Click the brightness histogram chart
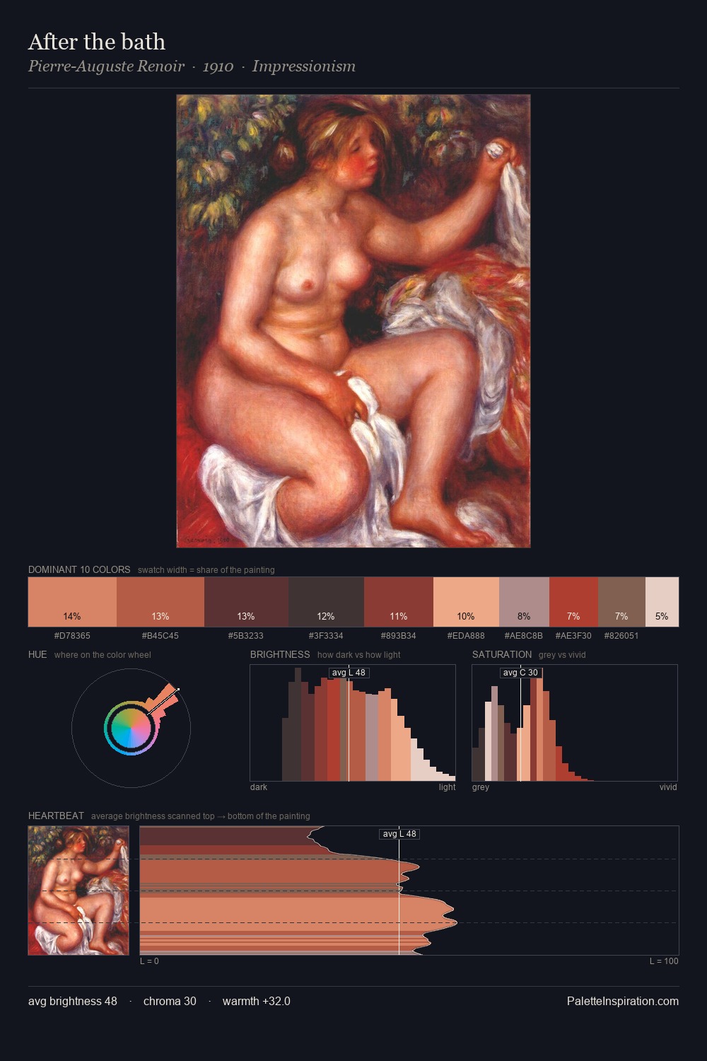The image size is (707, 1061). [x=353, y=723]
